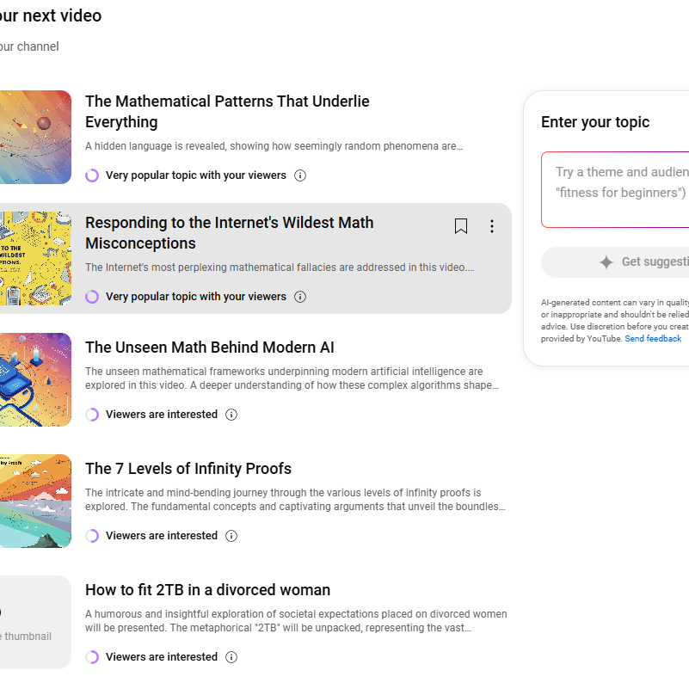Open How to fit 2TB idea title

(x=207, y=590)
